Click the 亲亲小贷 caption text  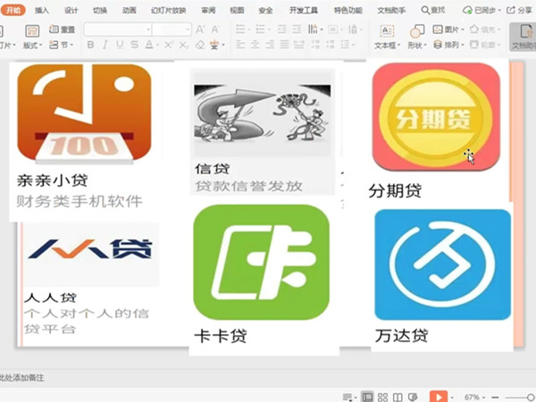tap(53, 180)
